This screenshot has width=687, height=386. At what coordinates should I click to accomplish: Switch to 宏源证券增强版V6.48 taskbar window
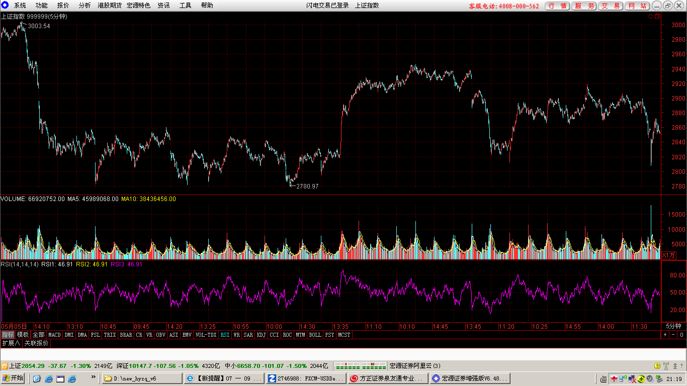click(470, 378)
